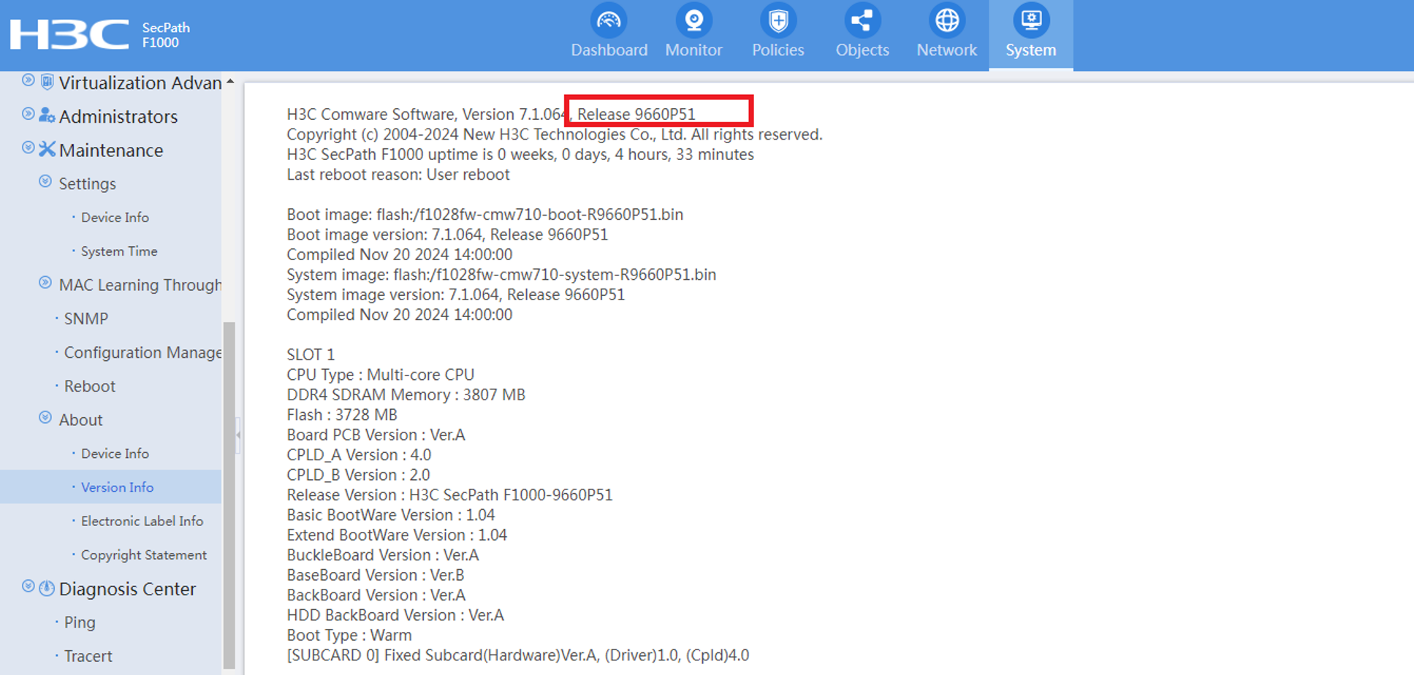1414x675 pixels.
Task: Open Configuration Management page
Action: [x=142, y=352]
